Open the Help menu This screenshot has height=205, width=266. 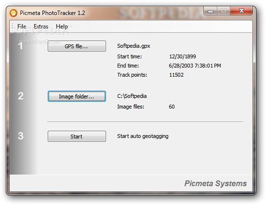[x=62, y=27]
